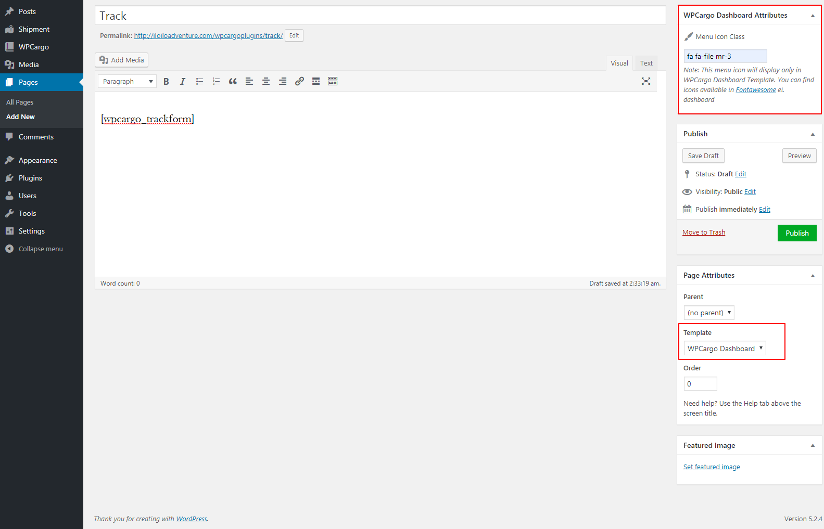This screenshot has height=529, width=824.
Task: Insert a numbered list
Action: 216,81
